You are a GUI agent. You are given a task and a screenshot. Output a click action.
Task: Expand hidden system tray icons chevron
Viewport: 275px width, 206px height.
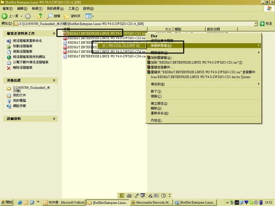[x=227, y=203]
